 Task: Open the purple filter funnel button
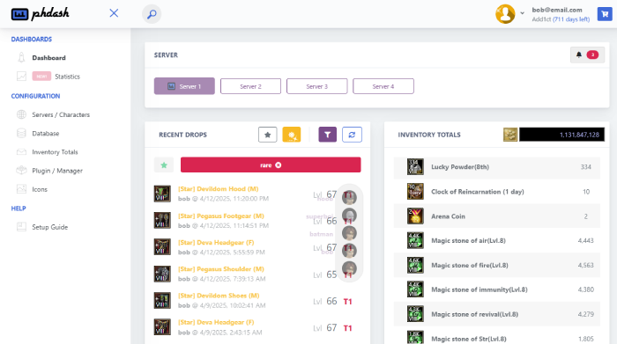(x=327, y=135)
